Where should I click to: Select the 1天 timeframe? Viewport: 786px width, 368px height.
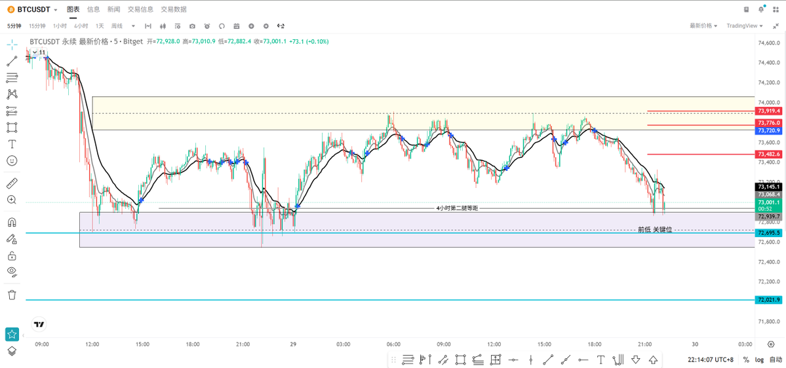100,26
